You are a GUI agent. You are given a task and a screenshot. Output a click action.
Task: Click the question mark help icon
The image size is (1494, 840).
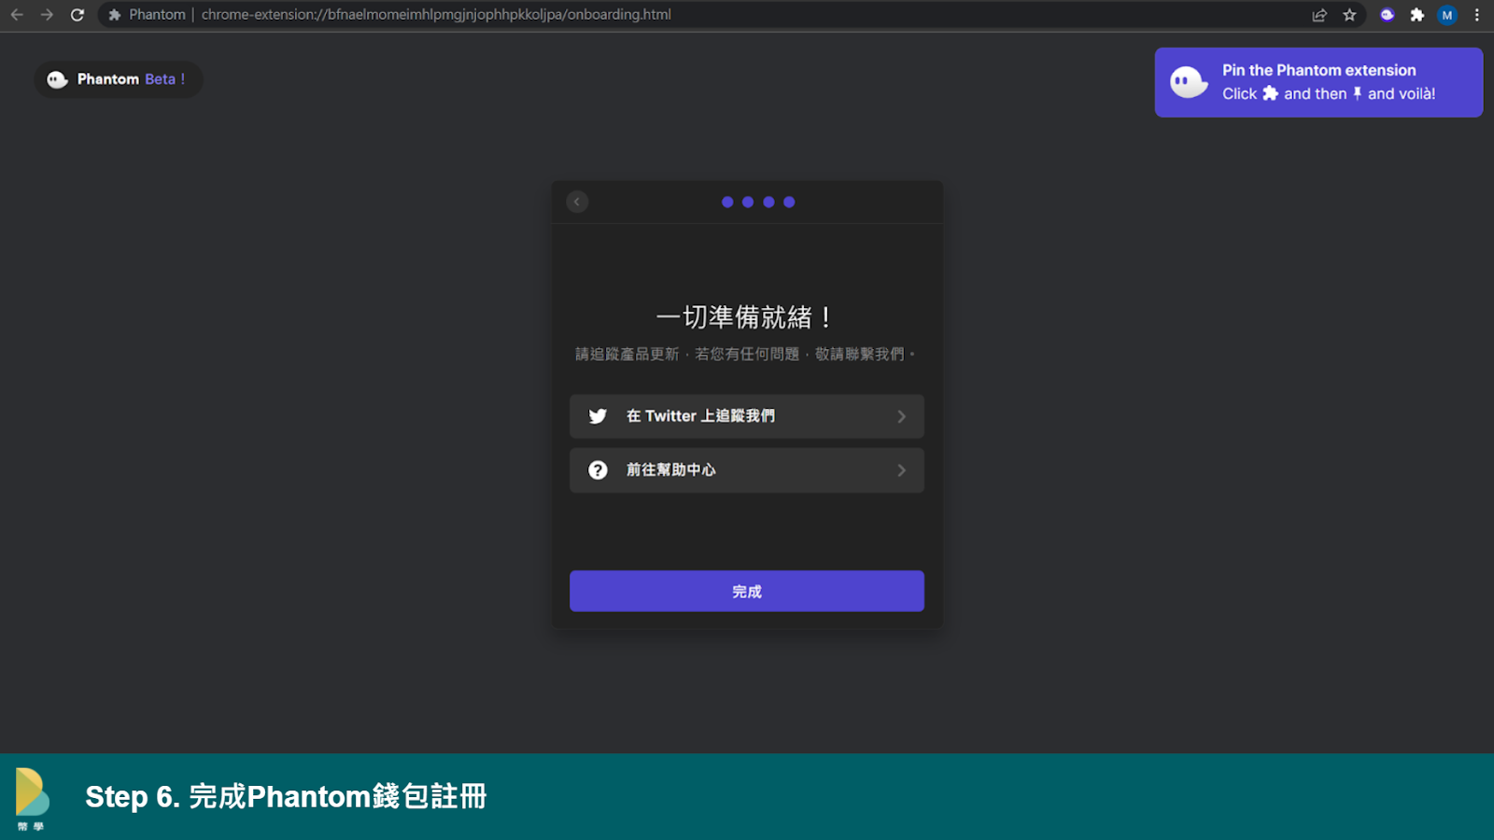point(598,470)
